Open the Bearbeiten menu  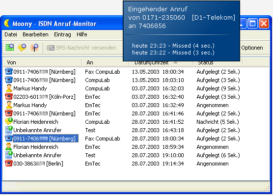point(35,34)
